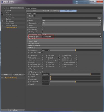Click the animation dot next to Format

point(28,20)
